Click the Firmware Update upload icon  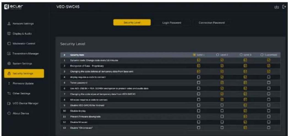click(9, 83)
